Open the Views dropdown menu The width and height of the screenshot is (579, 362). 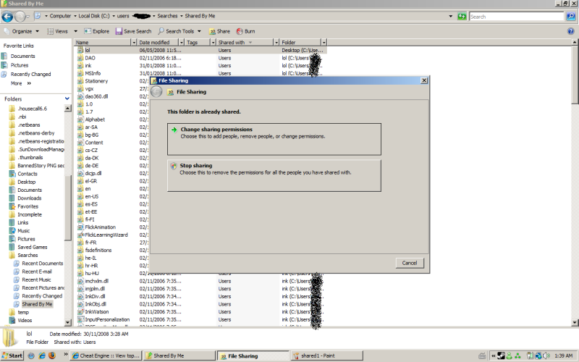(x=61, y=31)
